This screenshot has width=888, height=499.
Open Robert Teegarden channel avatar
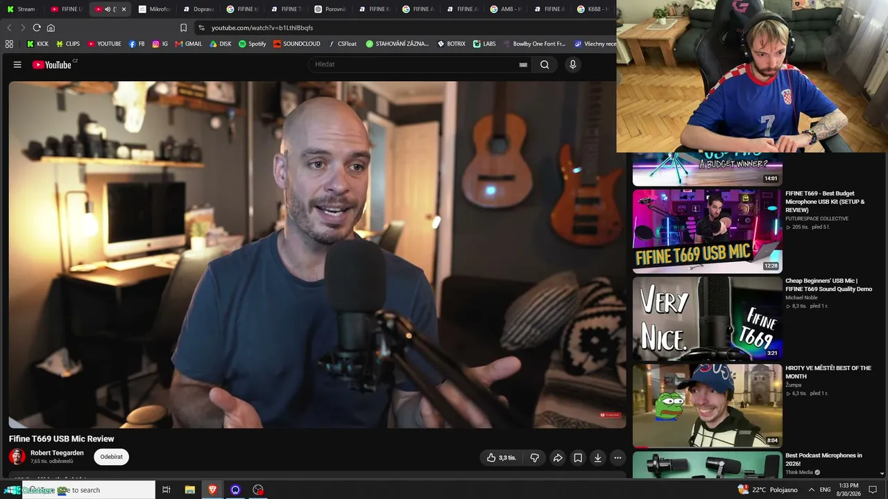[x=17, y=456]
